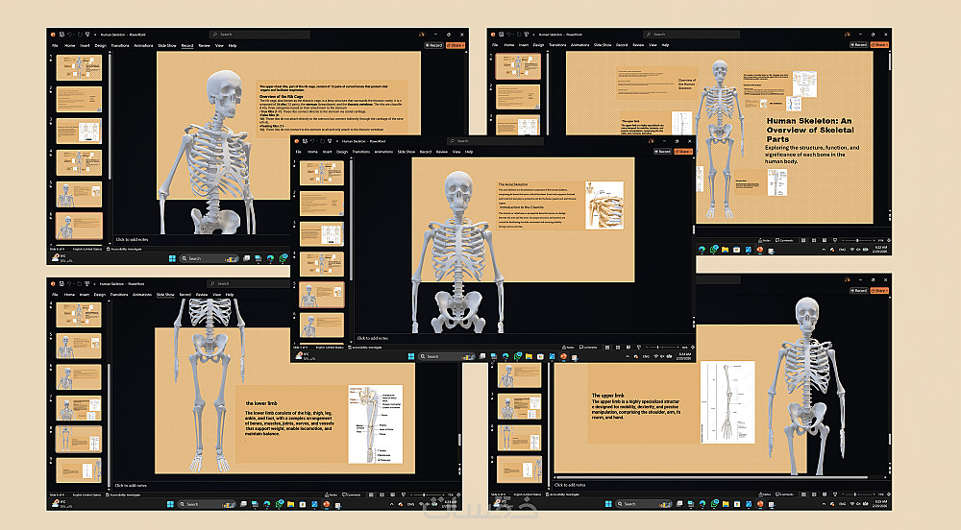961x530 pixels.
Task: Toggle Normal view button in Axial Skeleton window
Action: pos(607,347)
